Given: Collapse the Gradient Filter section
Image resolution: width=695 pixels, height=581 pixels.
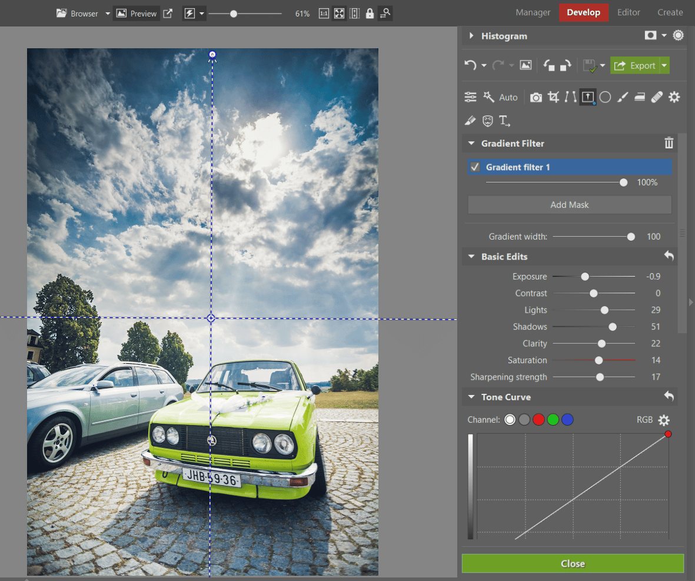Looking at the screenshot, I should (471, 143).
